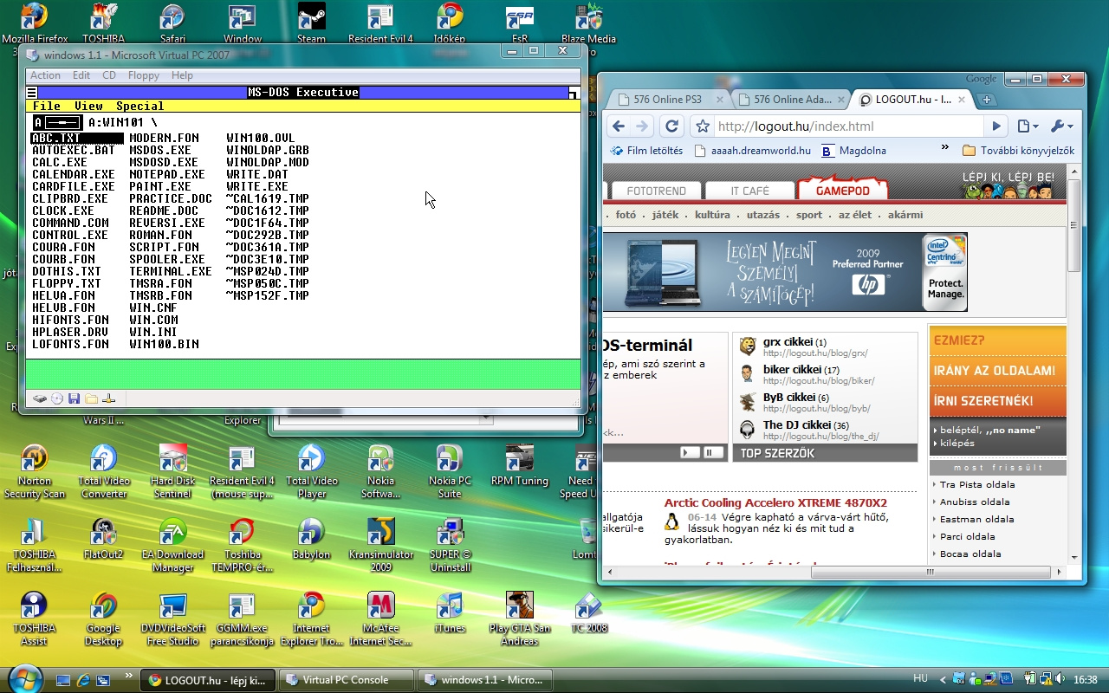Open Norton Security Scan desktop icon

click(x=35, y=472)
